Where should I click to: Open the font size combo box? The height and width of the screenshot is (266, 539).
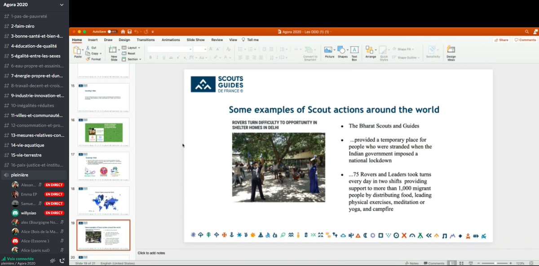(200, 49)
